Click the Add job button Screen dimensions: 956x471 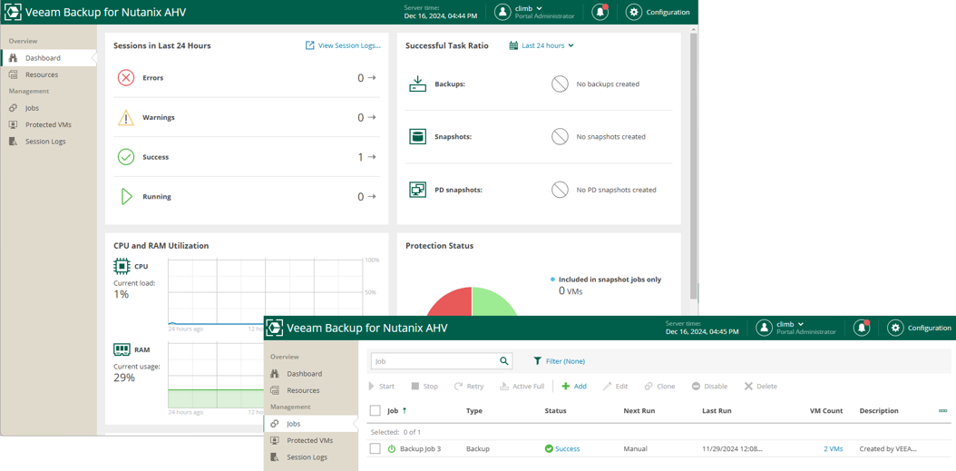click(x=574, y=387)
